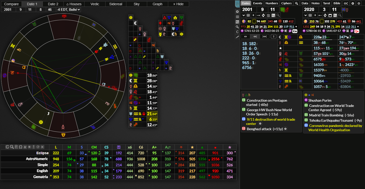The height and width of the screenshot is (189, 365).
Task: Click the Omega icon in cipher toolbar
Action: 21,147
